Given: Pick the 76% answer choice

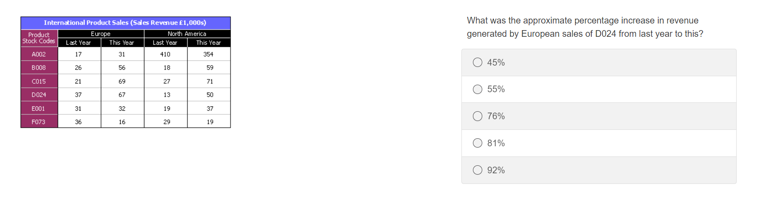Looking at the screenshot, I should click(477, 116).
